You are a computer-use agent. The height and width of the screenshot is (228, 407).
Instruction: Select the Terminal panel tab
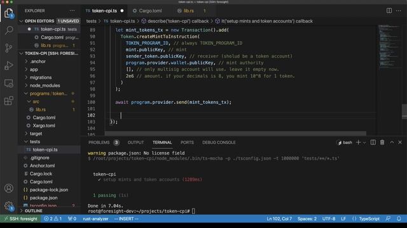pos(162,142)
